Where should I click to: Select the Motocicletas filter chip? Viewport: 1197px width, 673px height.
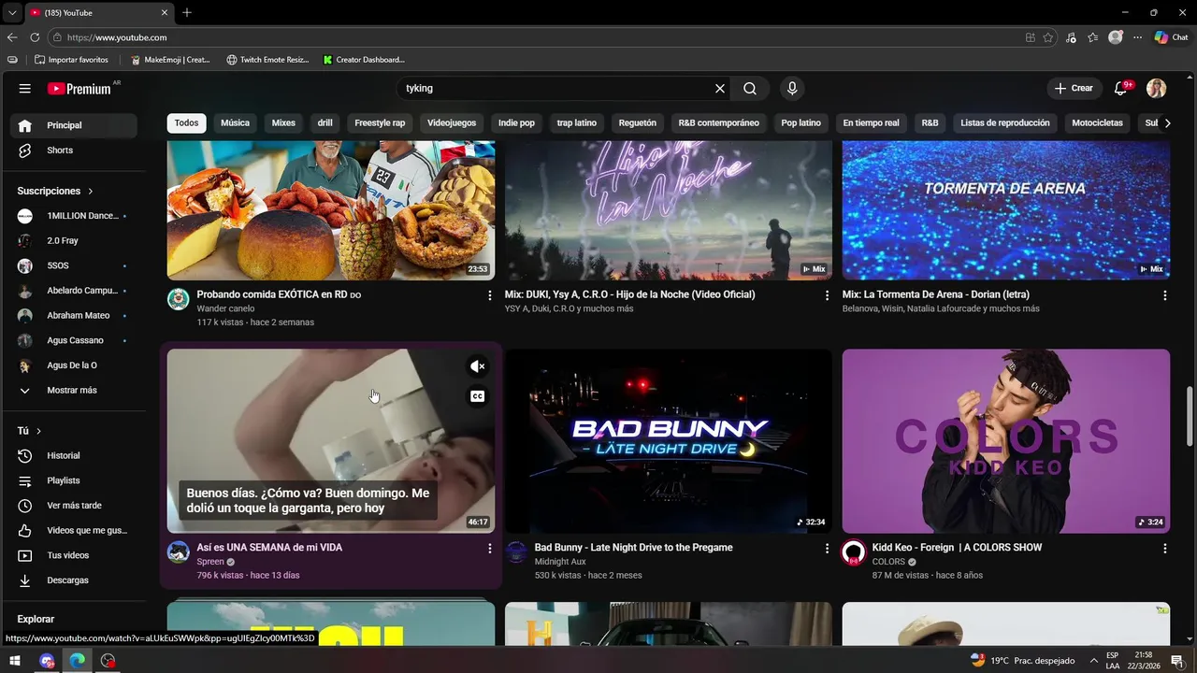1097,122
